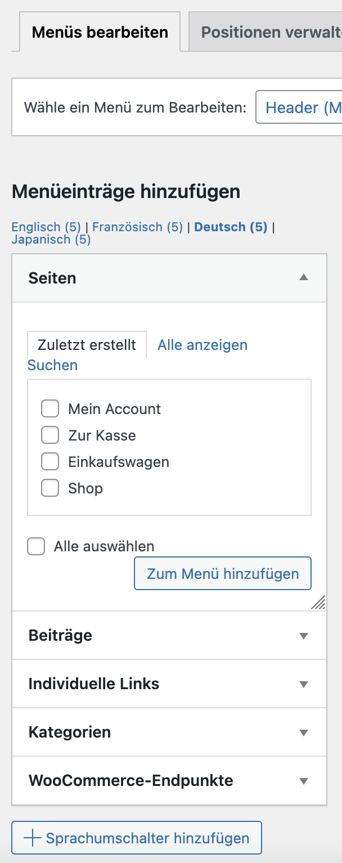342x863 pixels.
Task: Check the Mein Account checkbox
Action: [x=50, y=408]
